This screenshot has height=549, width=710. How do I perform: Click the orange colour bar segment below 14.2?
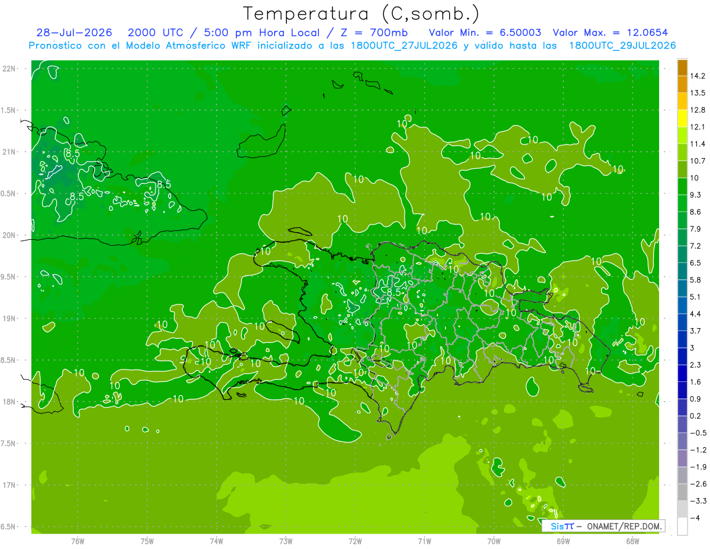click(682, 84)
